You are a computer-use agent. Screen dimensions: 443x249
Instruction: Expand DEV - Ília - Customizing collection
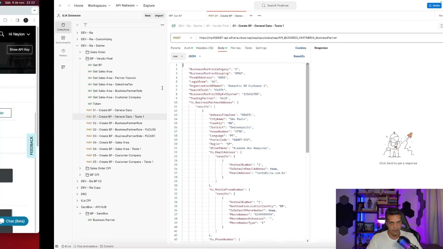click(77, 39)
